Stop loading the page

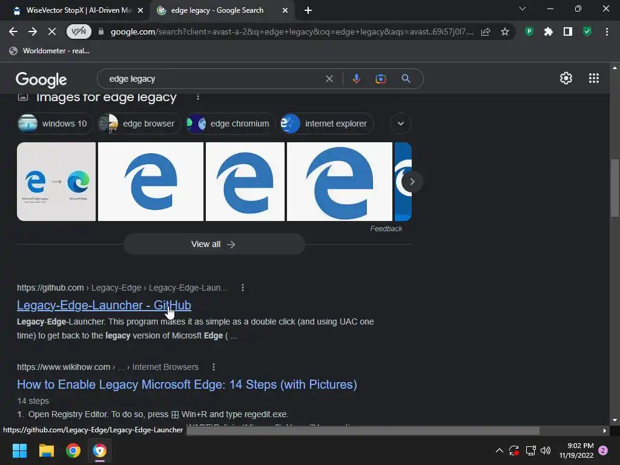click(x=52, y=31)
